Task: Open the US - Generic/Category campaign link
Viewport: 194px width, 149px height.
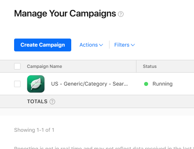Action: (x=89, y=84)
